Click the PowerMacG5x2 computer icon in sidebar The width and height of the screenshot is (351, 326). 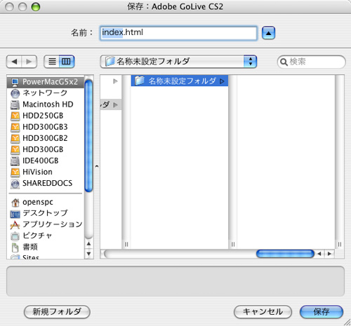(x=15, y=82)
